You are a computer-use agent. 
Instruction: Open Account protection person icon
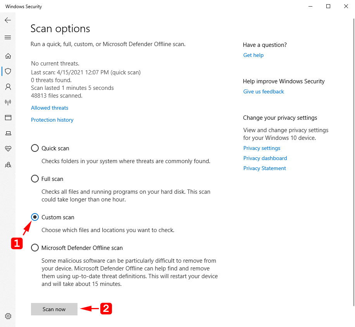point(8,87)
